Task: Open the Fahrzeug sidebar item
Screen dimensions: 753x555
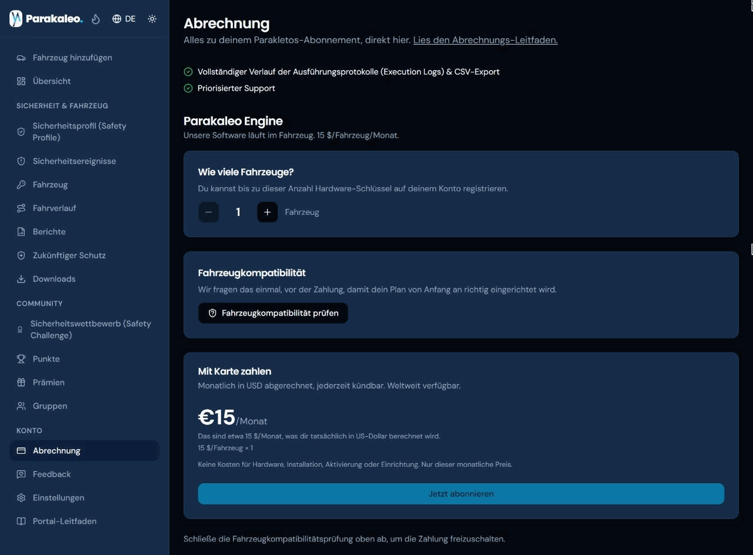Action: (84, 185)
